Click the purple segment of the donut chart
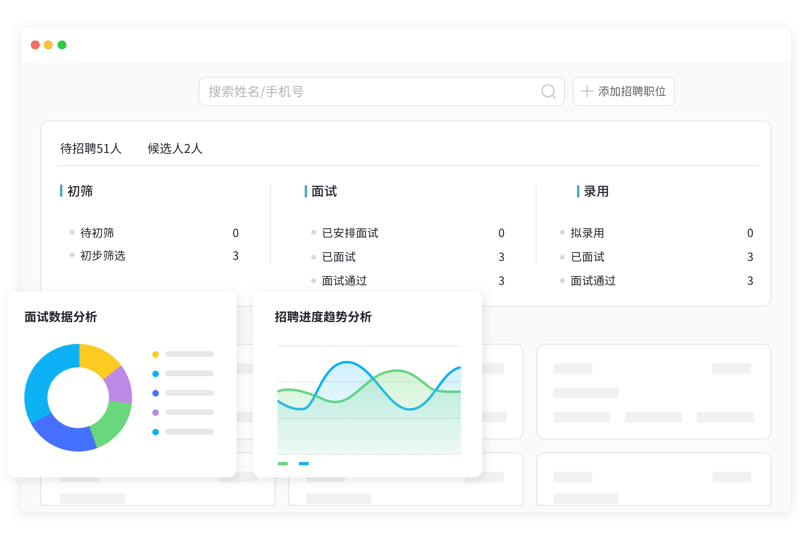This screenshot has height=547, width=812. (x=120, y=385)
